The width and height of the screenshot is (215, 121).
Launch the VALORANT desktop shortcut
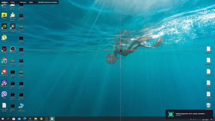4,50
